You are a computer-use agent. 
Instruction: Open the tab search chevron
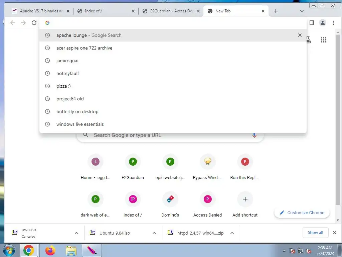coord(302,11)
